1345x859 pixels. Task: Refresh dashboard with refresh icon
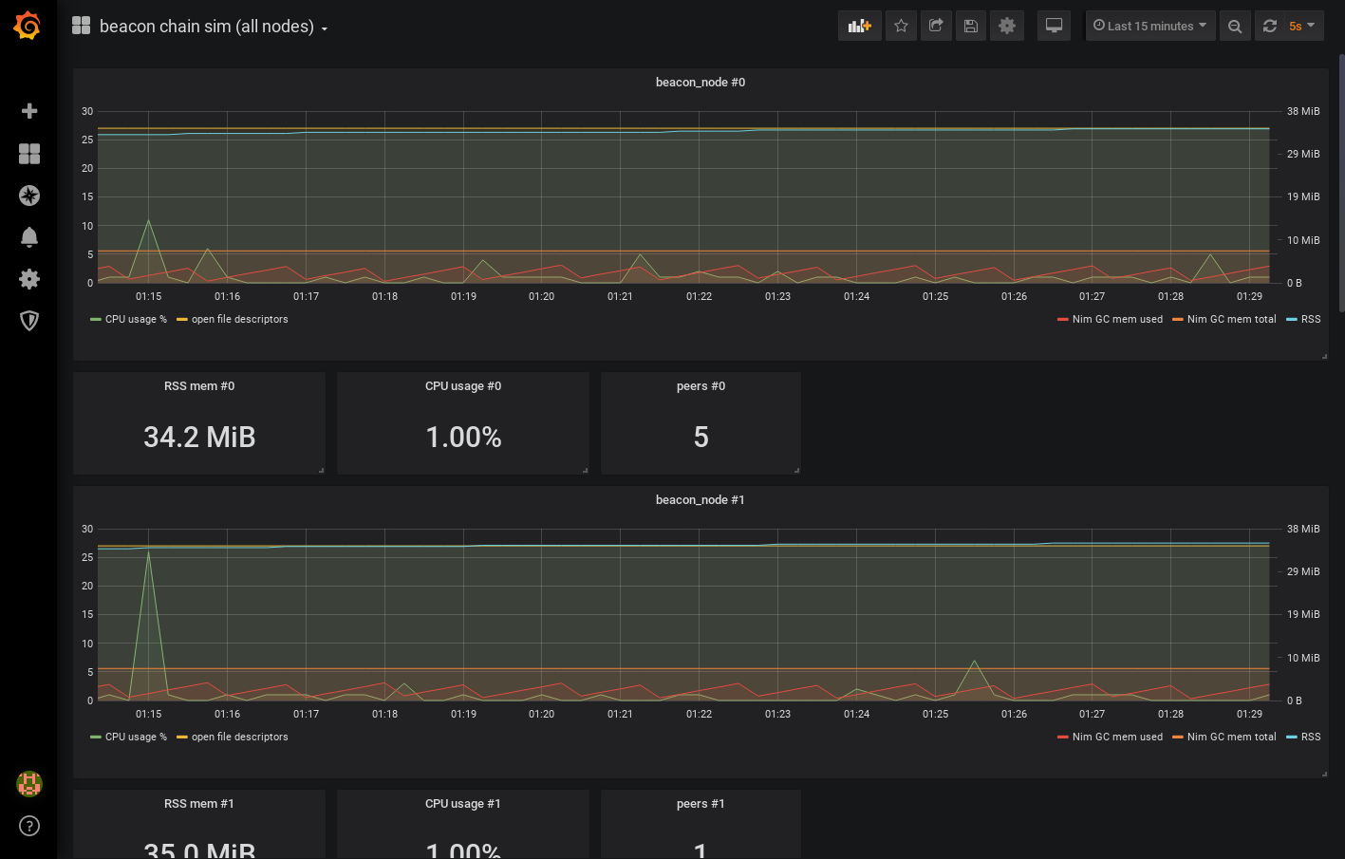click(1270, 26)
